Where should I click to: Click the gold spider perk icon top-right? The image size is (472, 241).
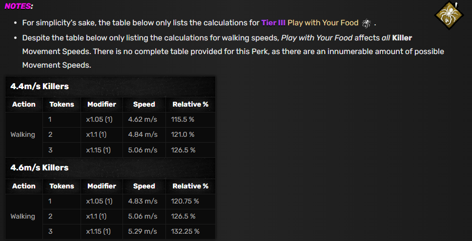[x=449, y=15]
